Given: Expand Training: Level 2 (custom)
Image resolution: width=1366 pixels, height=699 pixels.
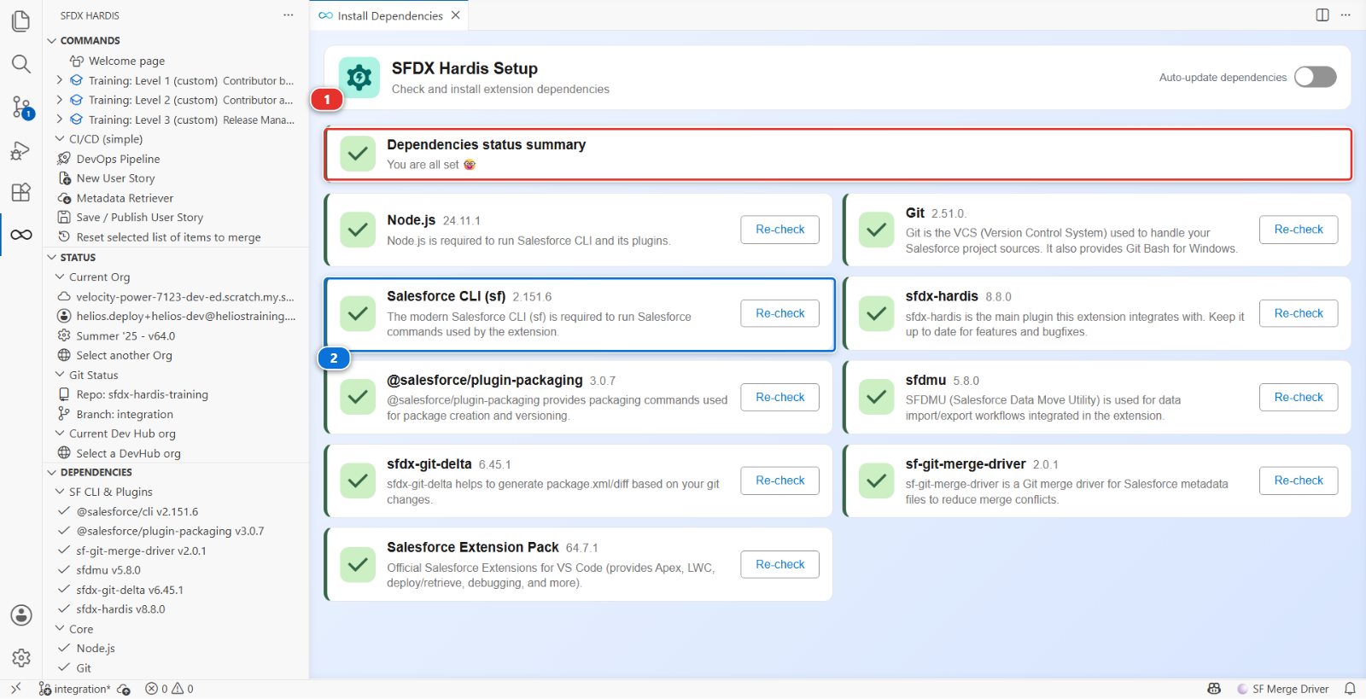Looking at the screenshot, I should pos(60,100).
